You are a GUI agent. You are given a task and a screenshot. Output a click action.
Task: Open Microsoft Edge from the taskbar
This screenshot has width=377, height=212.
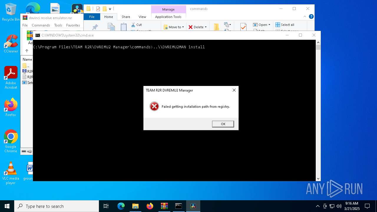(121, 206)
